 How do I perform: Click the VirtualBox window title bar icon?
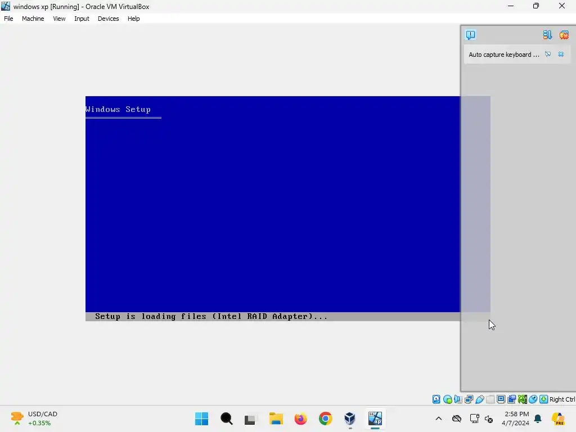point(6,6)
